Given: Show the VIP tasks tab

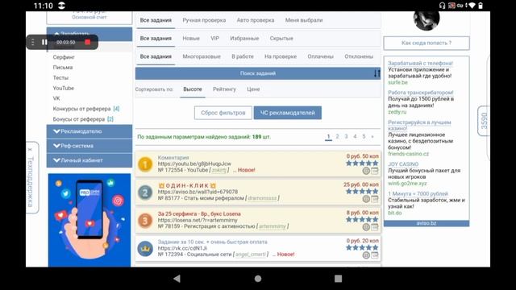Looking at the screenshot, I should 215,38.
